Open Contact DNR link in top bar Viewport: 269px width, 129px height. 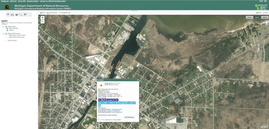22,1
